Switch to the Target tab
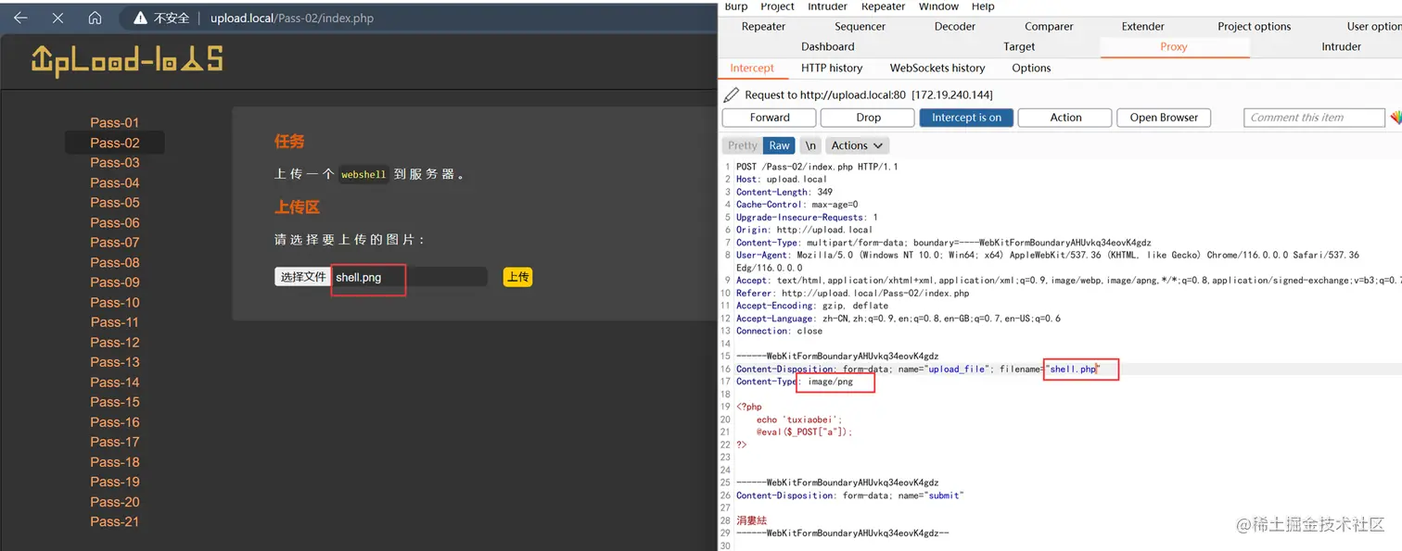Screen dimensions: 1402x551 (x=1019, y=46)
